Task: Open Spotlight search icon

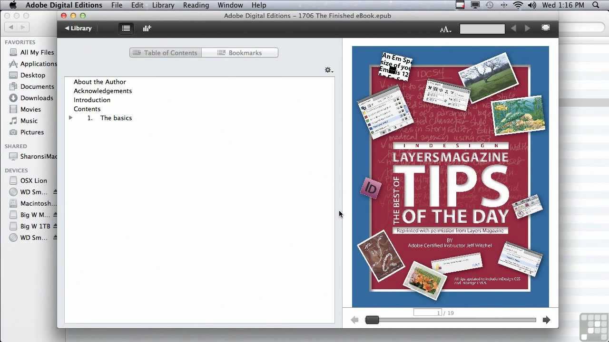Action: click(x=596, y=5)
